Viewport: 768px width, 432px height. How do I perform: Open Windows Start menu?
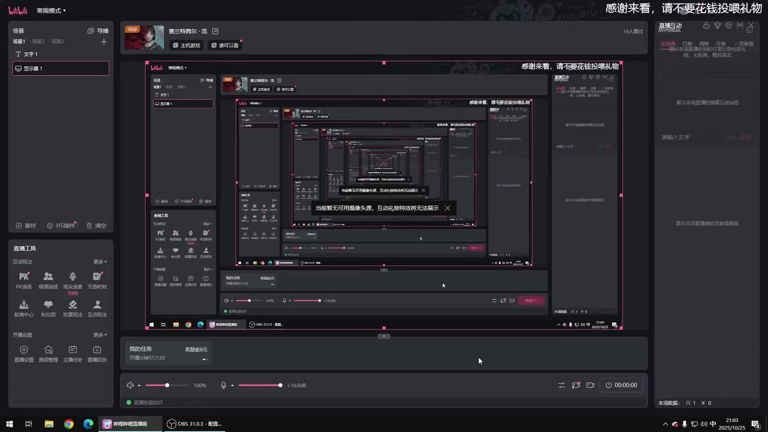(x=10, y=424)
